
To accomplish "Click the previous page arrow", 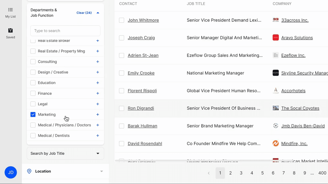I will [209, 173].
